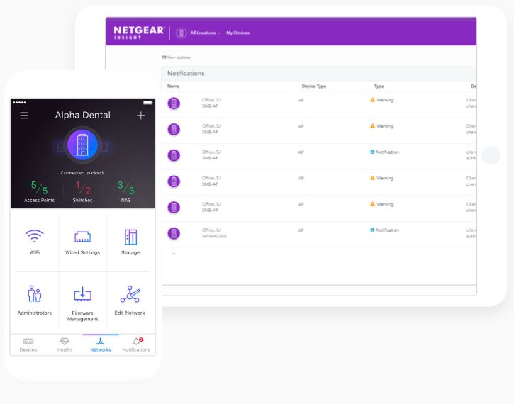Select the dimmed building icon left of center
514x404 pixels.
[60, 147]
